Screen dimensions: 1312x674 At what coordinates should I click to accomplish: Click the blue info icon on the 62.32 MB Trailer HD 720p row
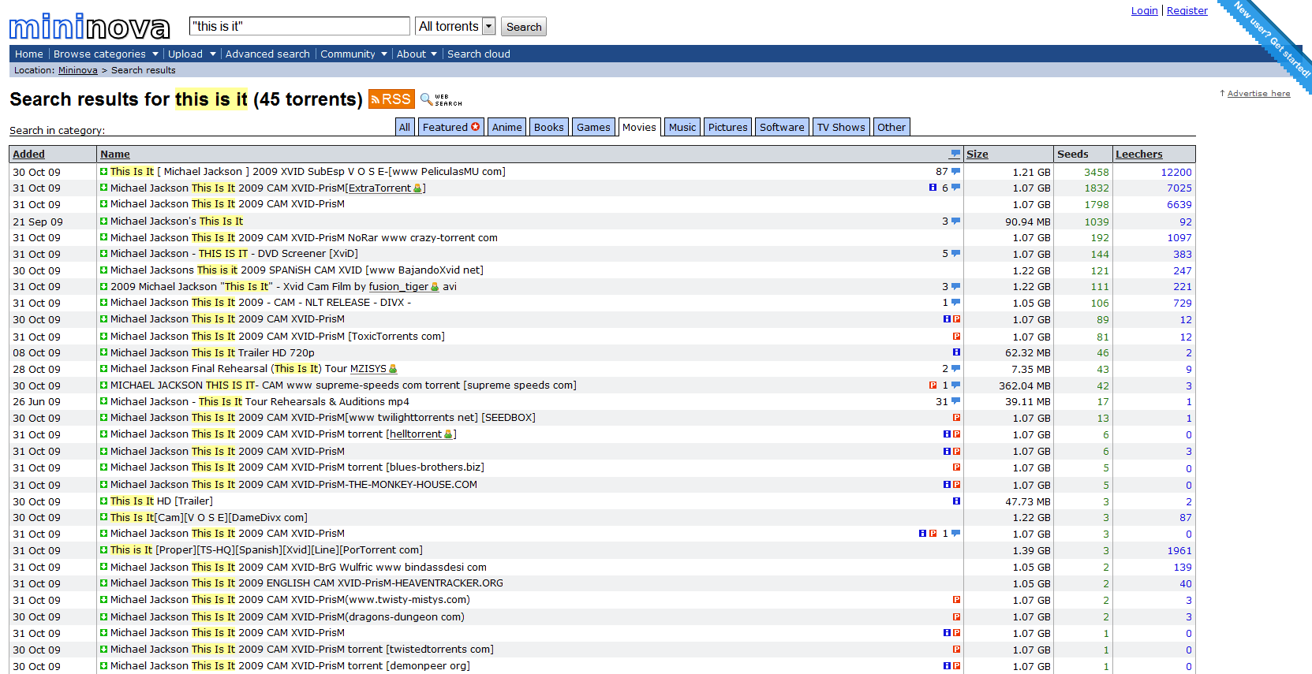tap(956, 352)
